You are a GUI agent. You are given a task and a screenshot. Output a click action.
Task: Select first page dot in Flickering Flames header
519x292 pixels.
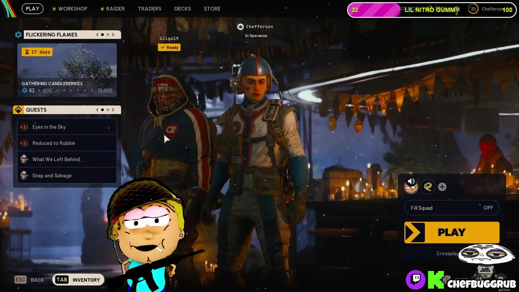click(103, 35)
